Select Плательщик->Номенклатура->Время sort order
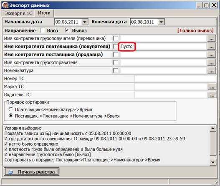The height and width of the screenshot is (186, 220). point(11,109)
